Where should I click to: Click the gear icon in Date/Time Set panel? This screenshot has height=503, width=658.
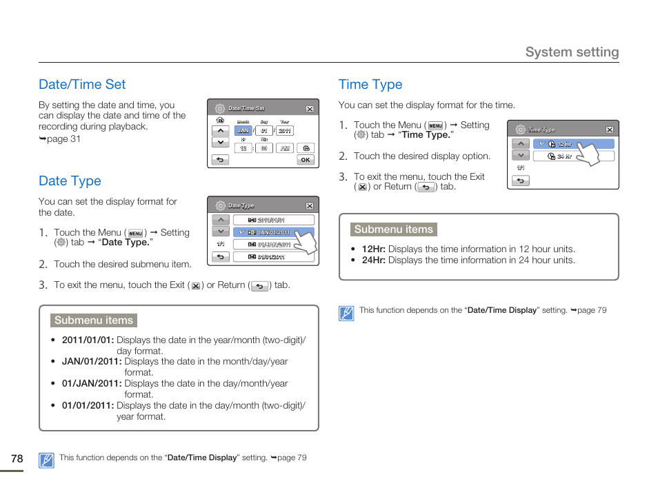coord(220,109)
